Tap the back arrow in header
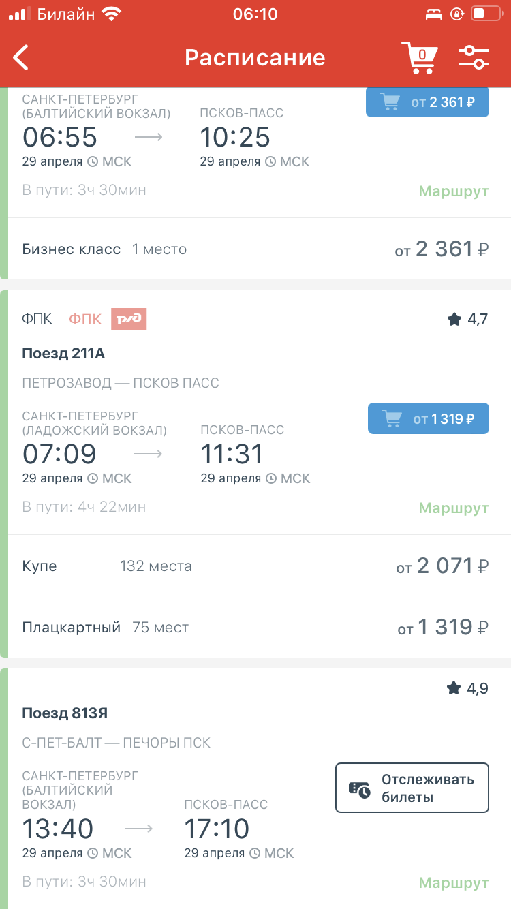The height and width of the screenshot is (909, 511). point(22,58)
